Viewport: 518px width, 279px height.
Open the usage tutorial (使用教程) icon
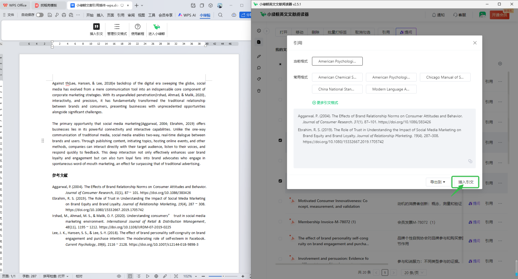pyautogui.click(x=137, y=27)
